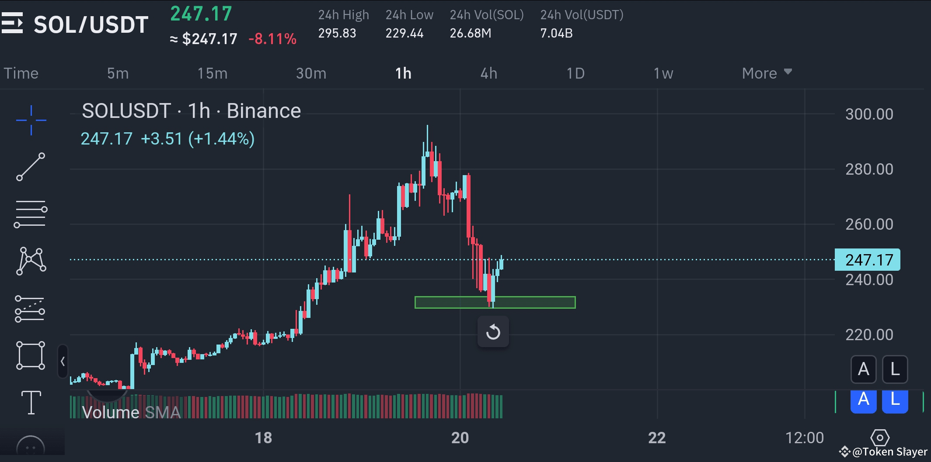Toggle auto scale with the A button
This screenshot has width=931, height=462.
(x=863, y=369)
